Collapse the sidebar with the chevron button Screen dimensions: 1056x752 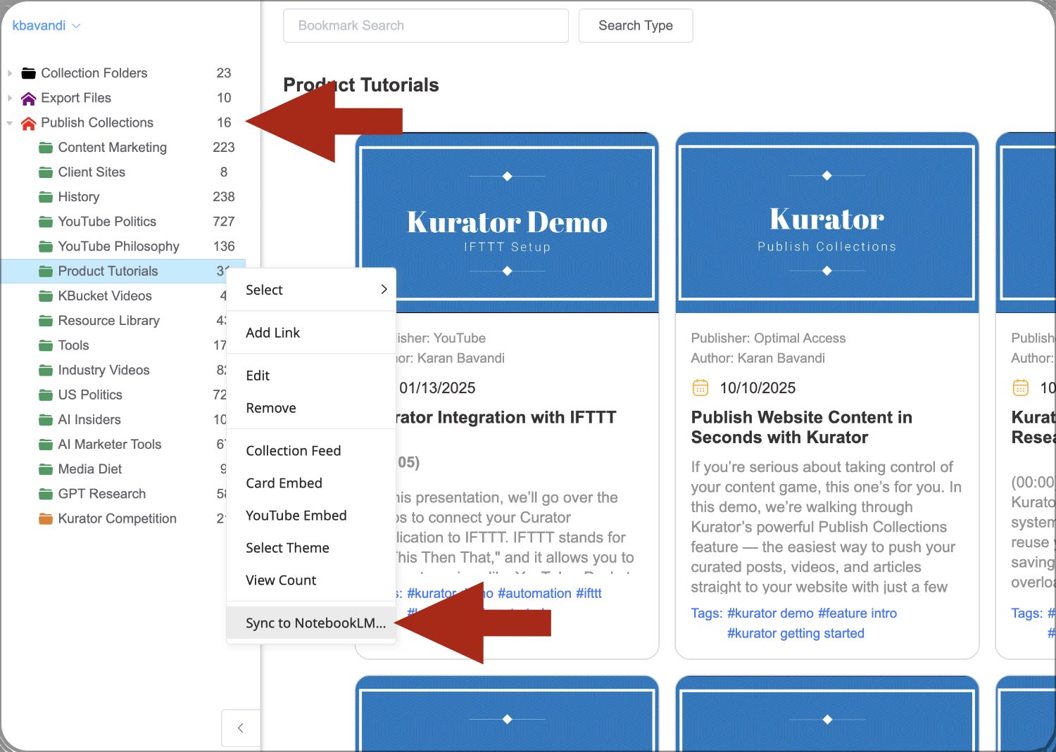coord(241,728)
